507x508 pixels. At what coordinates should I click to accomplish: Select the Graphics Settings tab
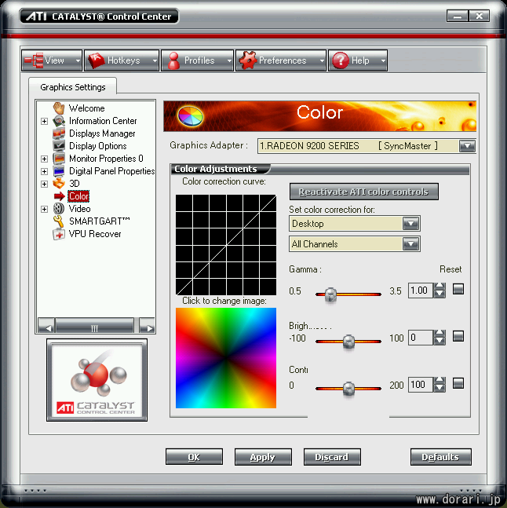[73, 87]
